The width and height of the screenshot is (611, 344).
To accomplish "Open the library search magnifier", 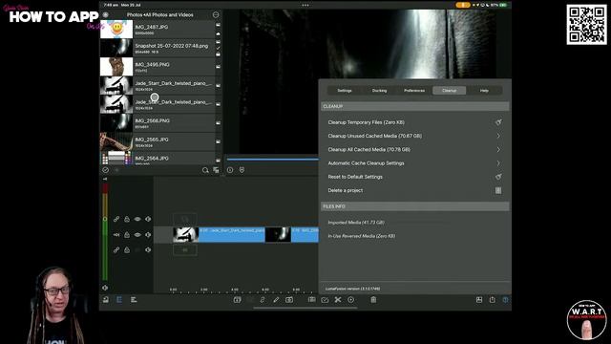I will pyautogui.click(x=205, y=170).
